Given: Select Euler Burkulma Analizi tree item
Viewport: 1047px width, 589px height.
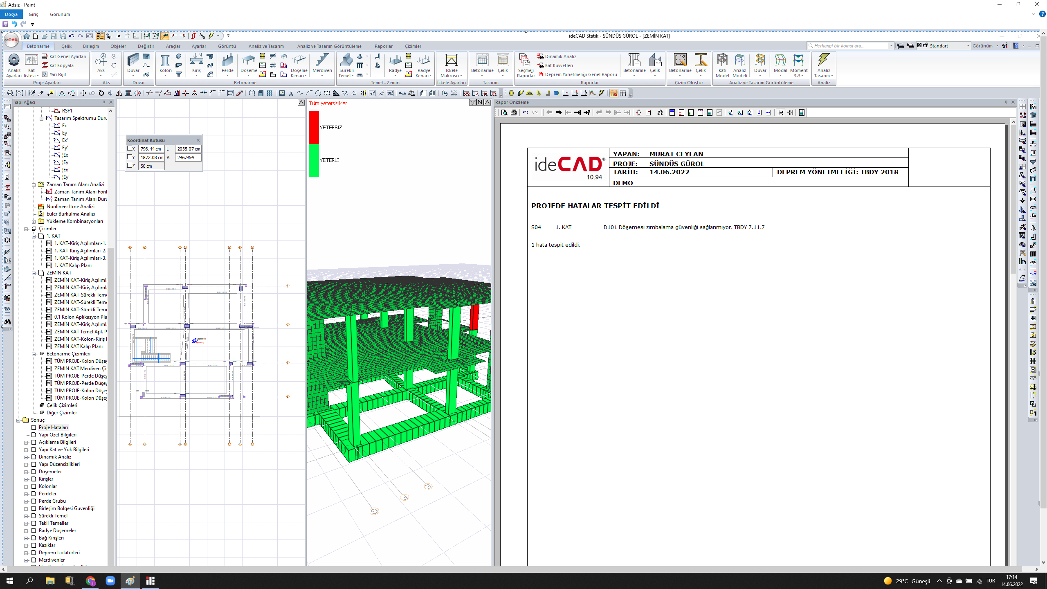Looking at the screenshot, I should click(70, 214).
